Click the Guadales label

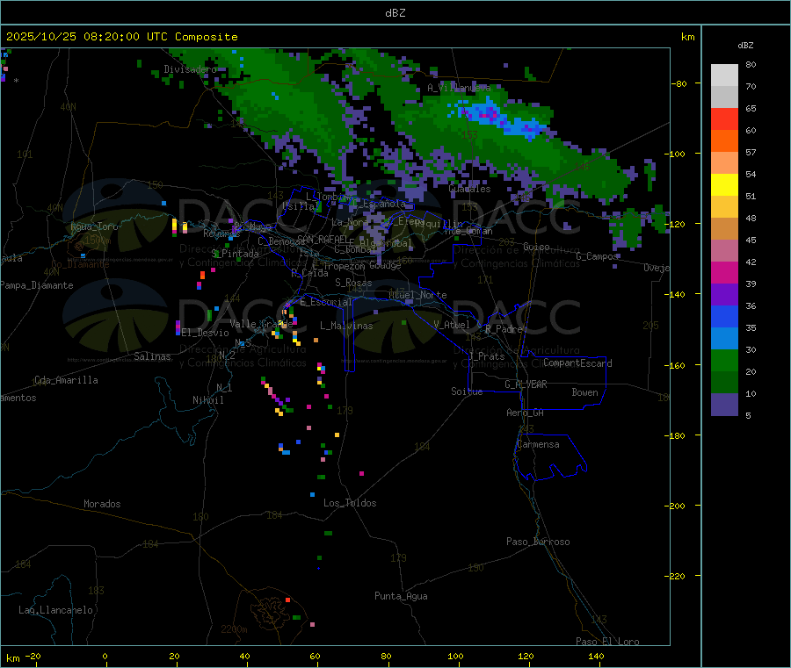[x=469, y=189]
